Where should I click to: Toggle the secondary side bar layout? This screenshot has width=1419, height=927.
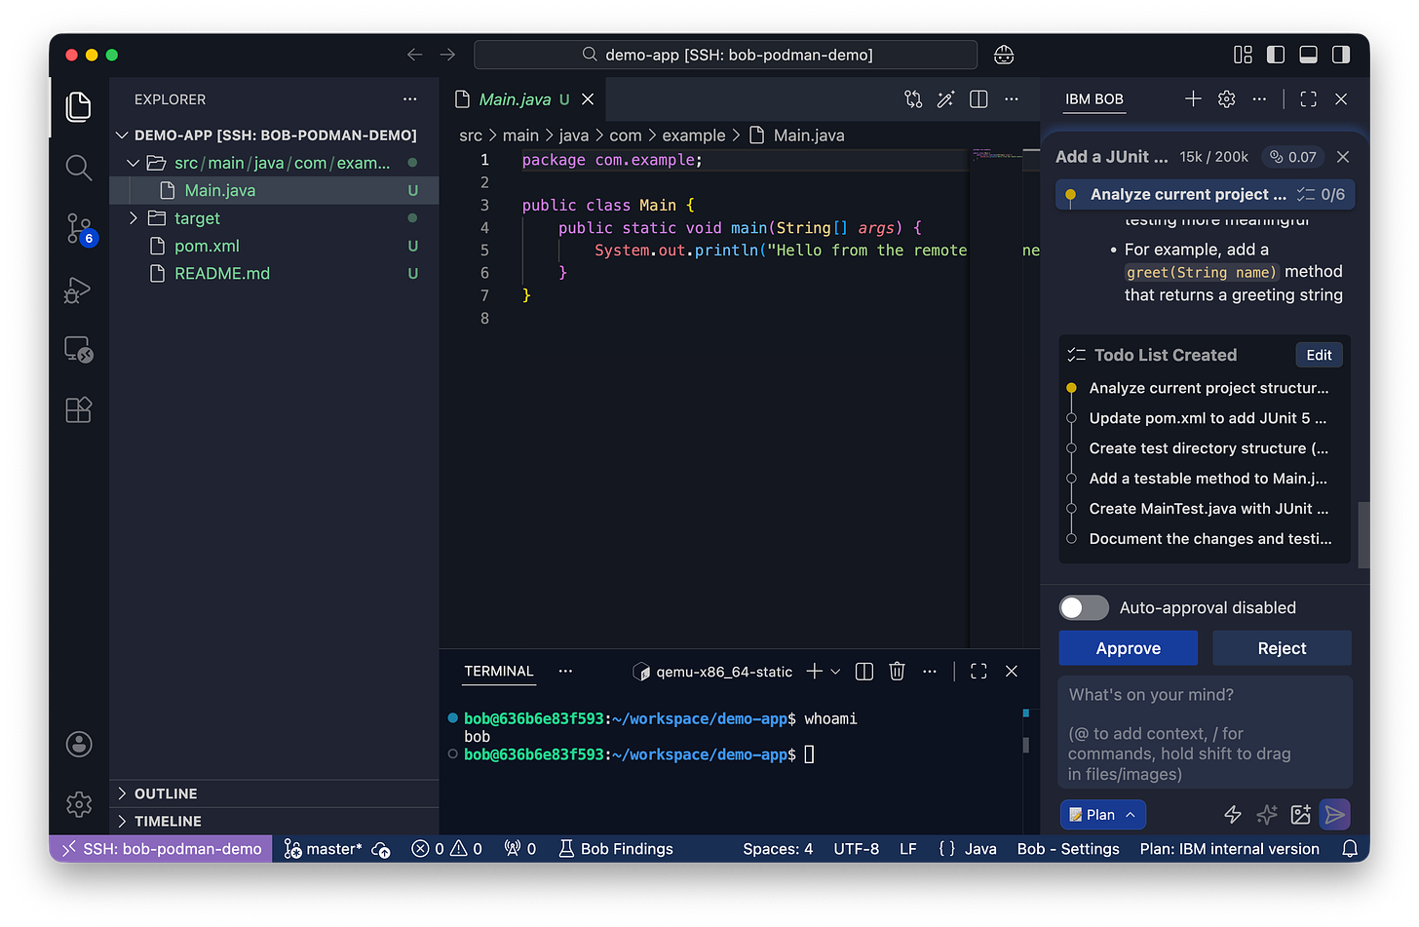click(1342, 55)
